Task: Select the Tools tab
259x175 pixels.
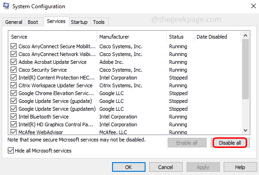Action: 99,22
